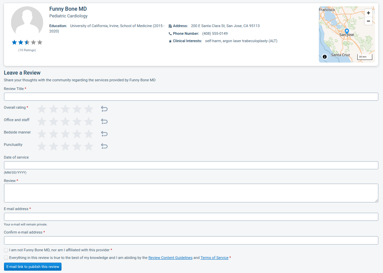Click the star icon beside Clinical Interests

pos(170,41)
